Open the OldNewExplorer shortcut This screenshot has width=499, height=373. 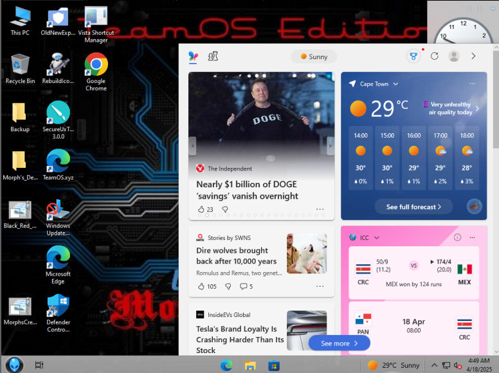coord(58,21)
